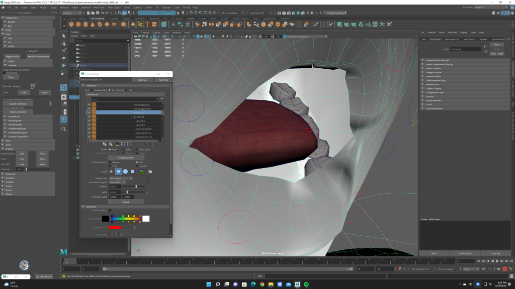Activate the Select arrow tool in toolbox

tap(64, 36)
